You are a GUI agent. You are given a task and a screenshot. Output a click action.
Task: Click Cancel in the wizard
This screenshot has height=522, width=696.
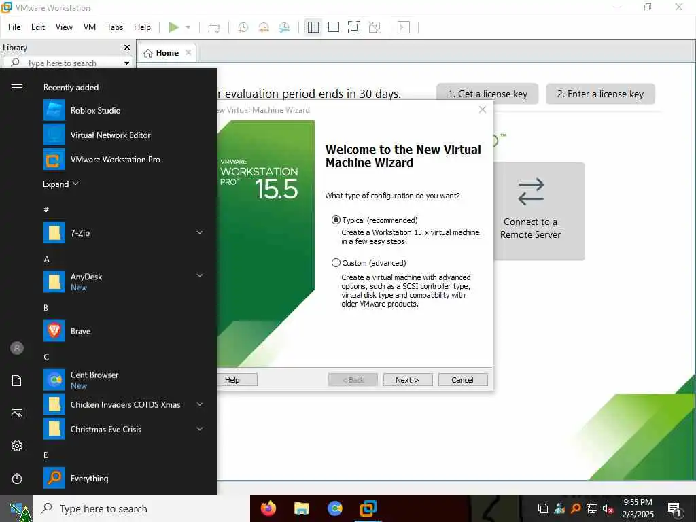point(462,380)
